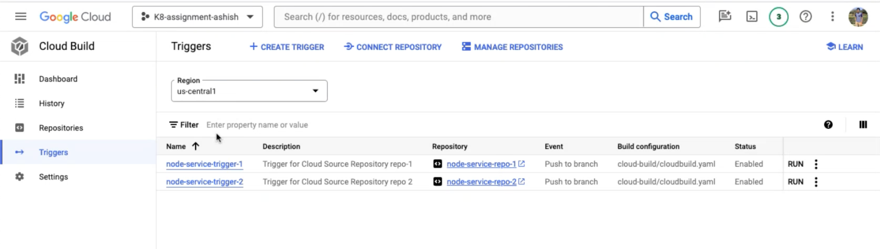This screenshot has height=249, width=880.
Task: Click Manage Repositories button
Action: [x=512, y=47]
